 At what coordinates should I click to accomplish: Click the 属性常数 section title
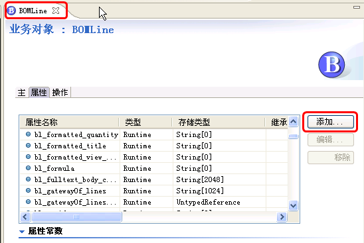click(45, 231)
